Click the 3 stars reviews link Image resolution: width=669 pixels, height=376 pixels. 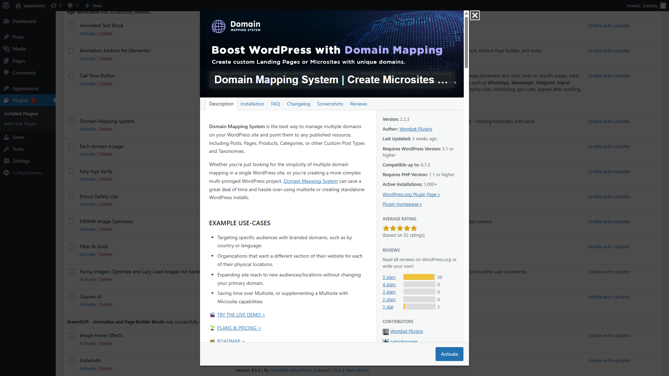tap(389, 292)
